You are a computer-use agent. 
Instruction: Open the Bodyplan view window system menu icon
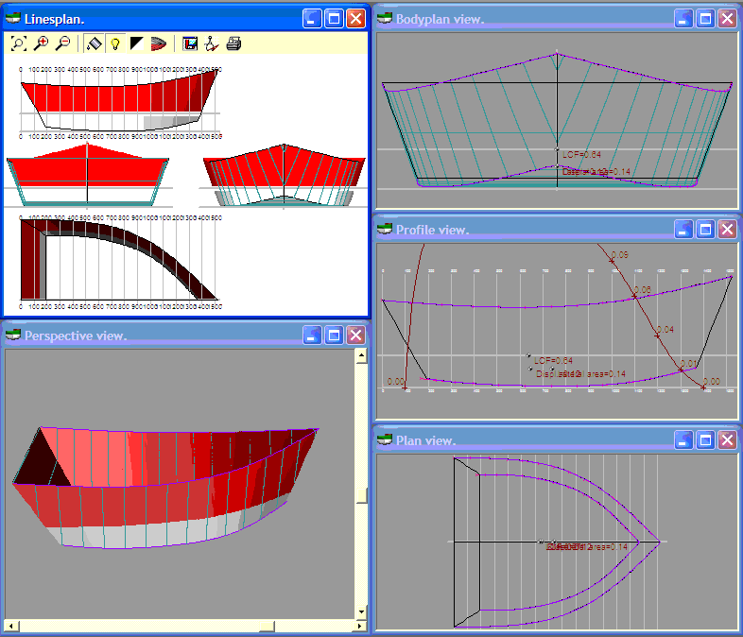[x=384, y=19]
